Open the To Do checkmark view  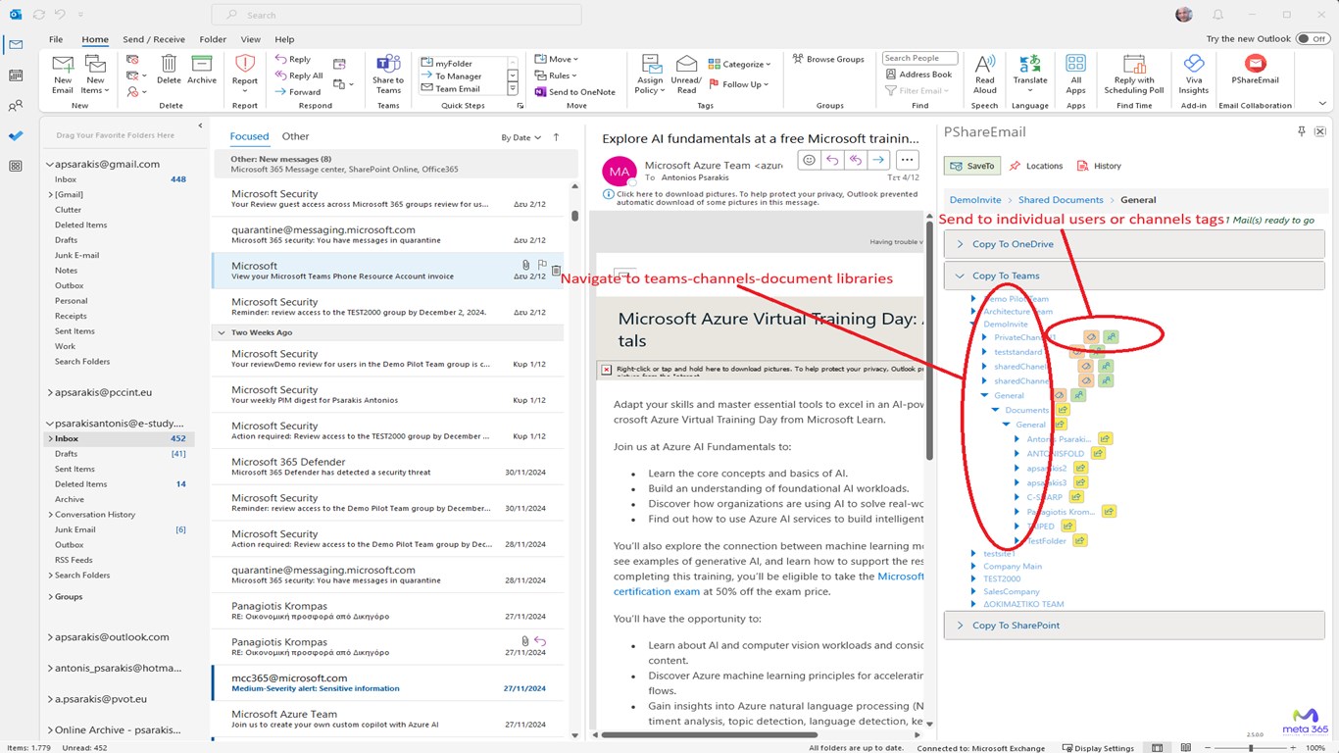point(15,136)
